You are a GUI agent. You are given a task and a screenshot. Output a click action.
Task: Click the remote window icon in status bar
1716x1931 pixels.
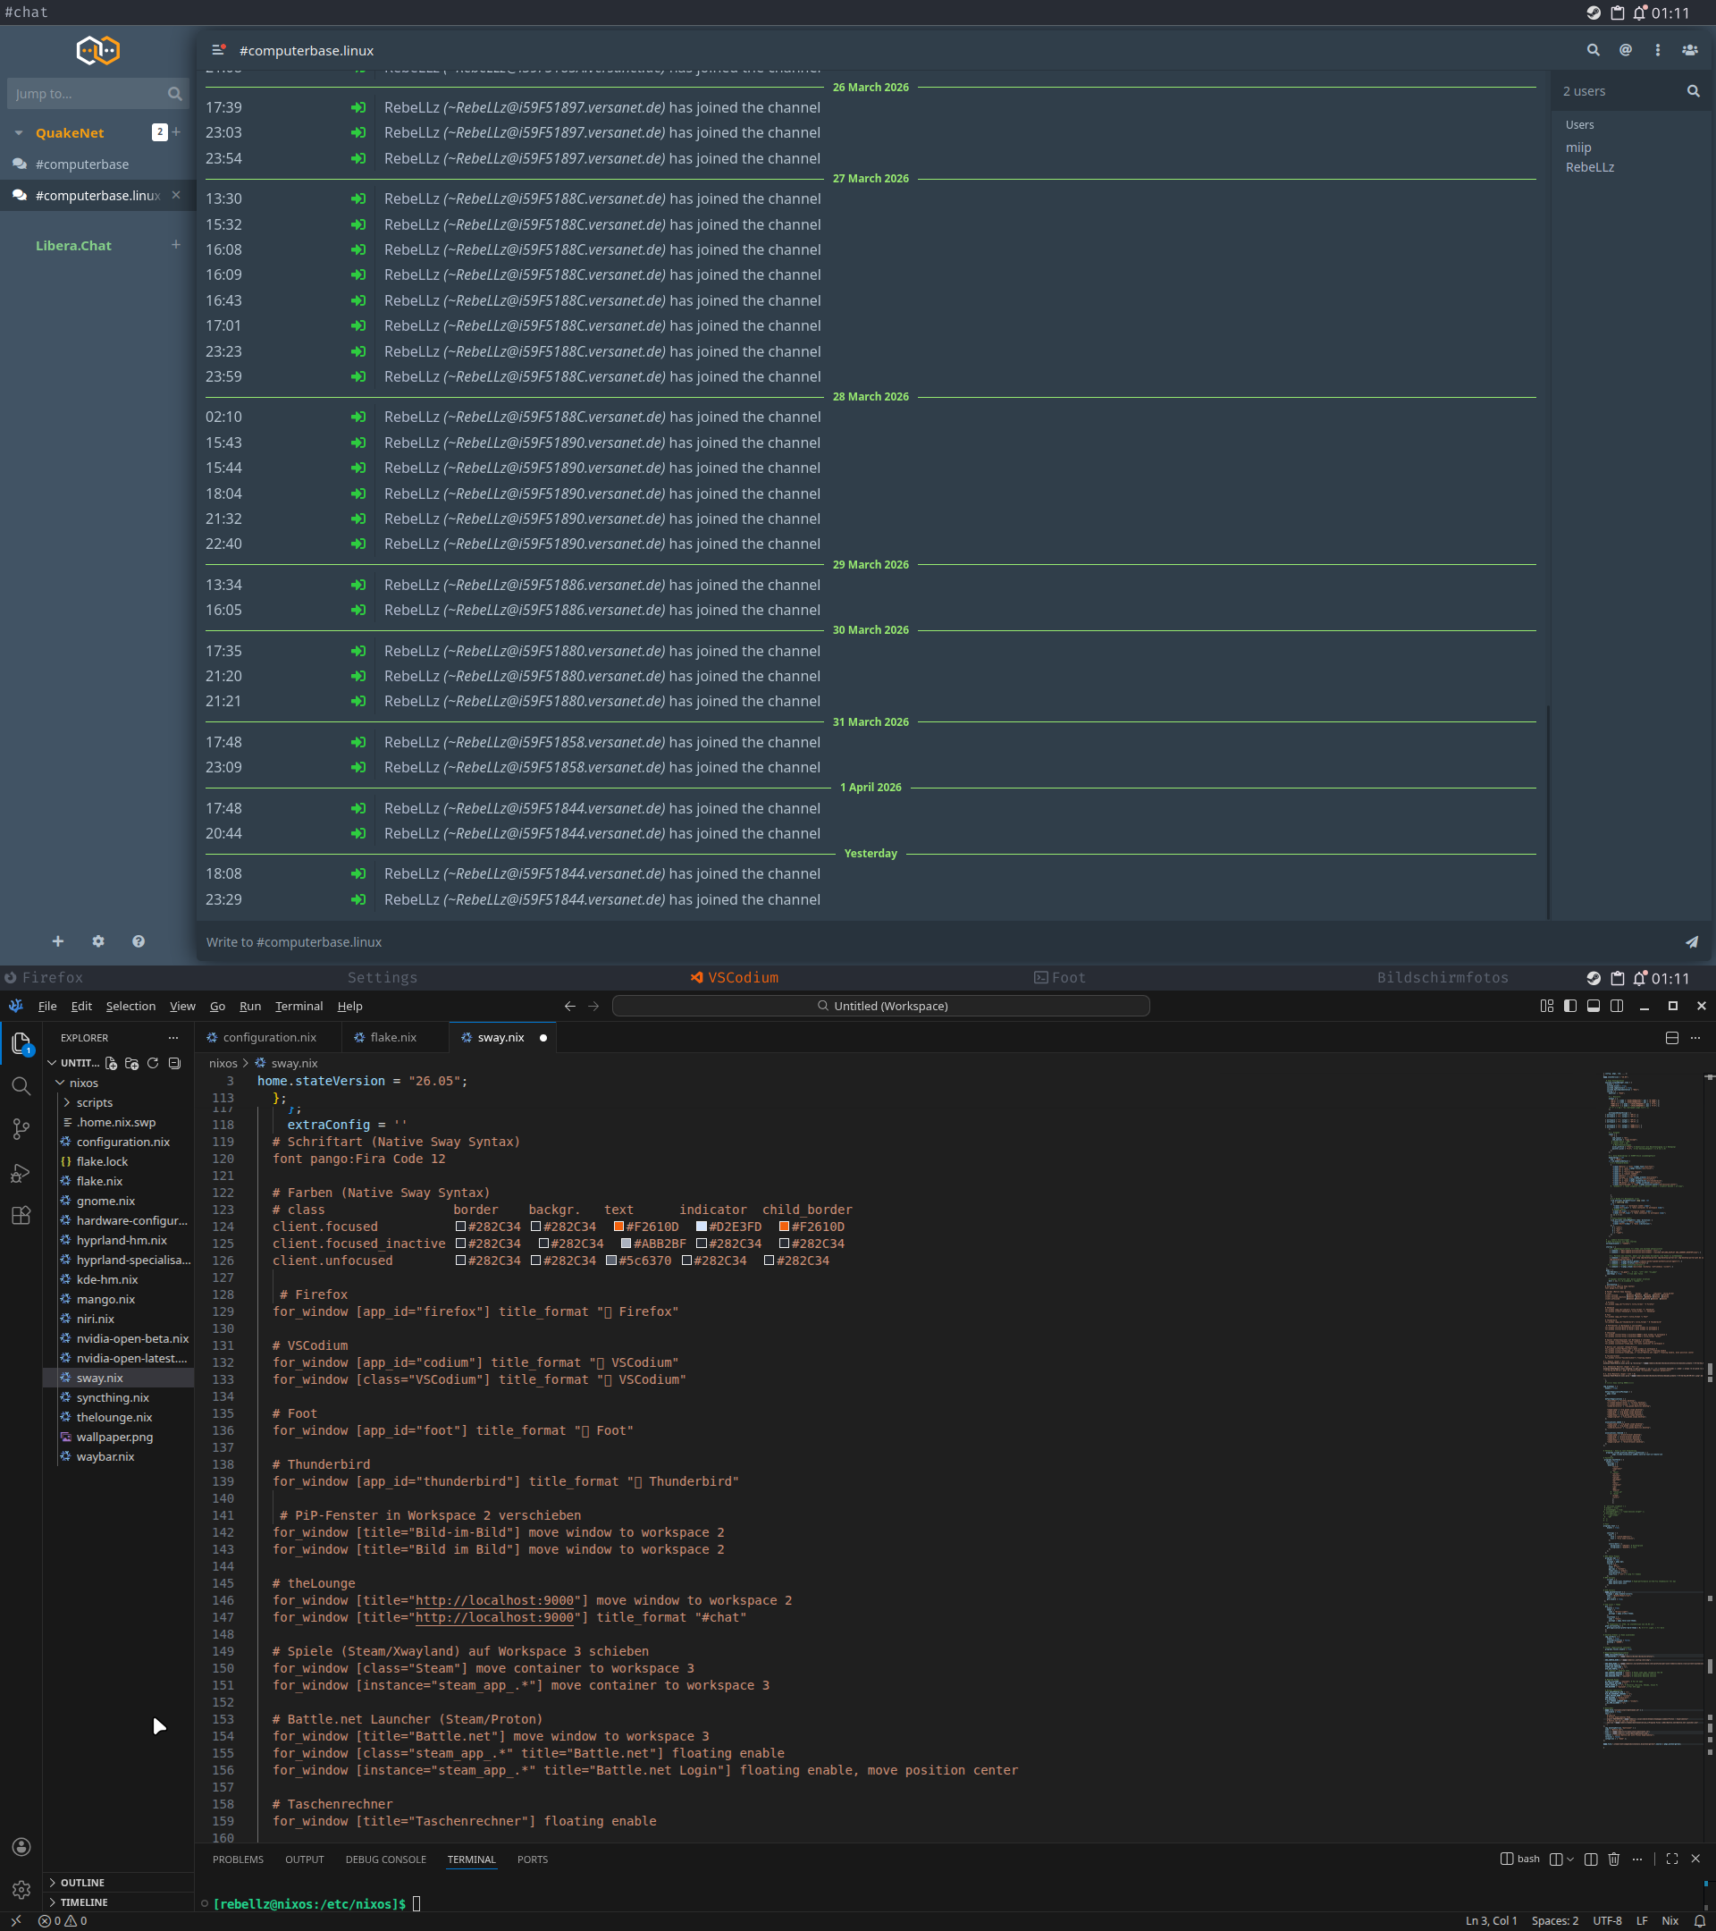(16, 1920)
